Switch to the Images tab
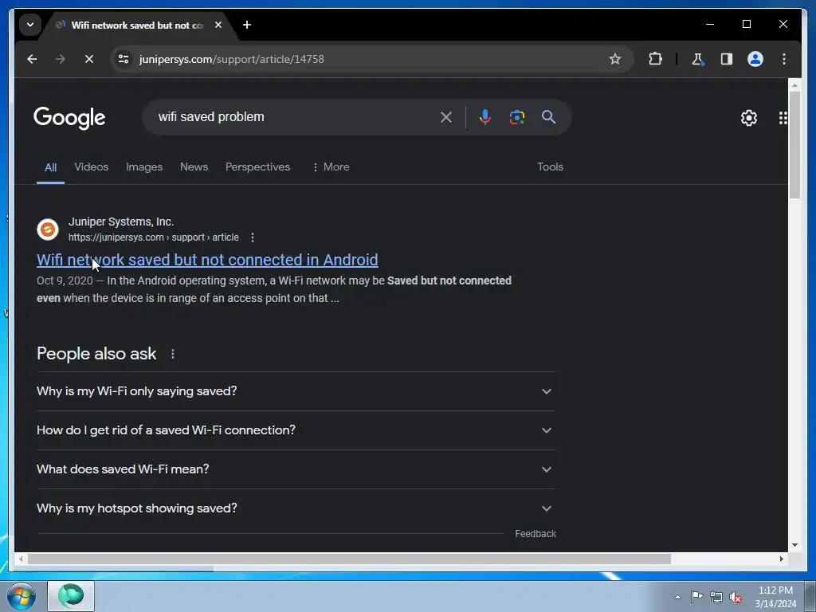This screenshot has width=816, height=612. pyautogui.click(x=144, y=167)
